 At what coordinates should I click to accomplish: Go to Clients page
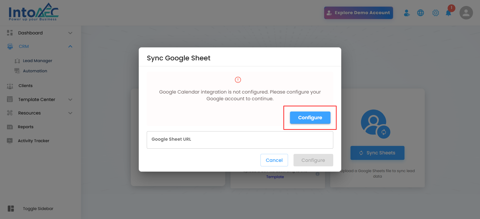pyautogui.click(x=25, y=86)
